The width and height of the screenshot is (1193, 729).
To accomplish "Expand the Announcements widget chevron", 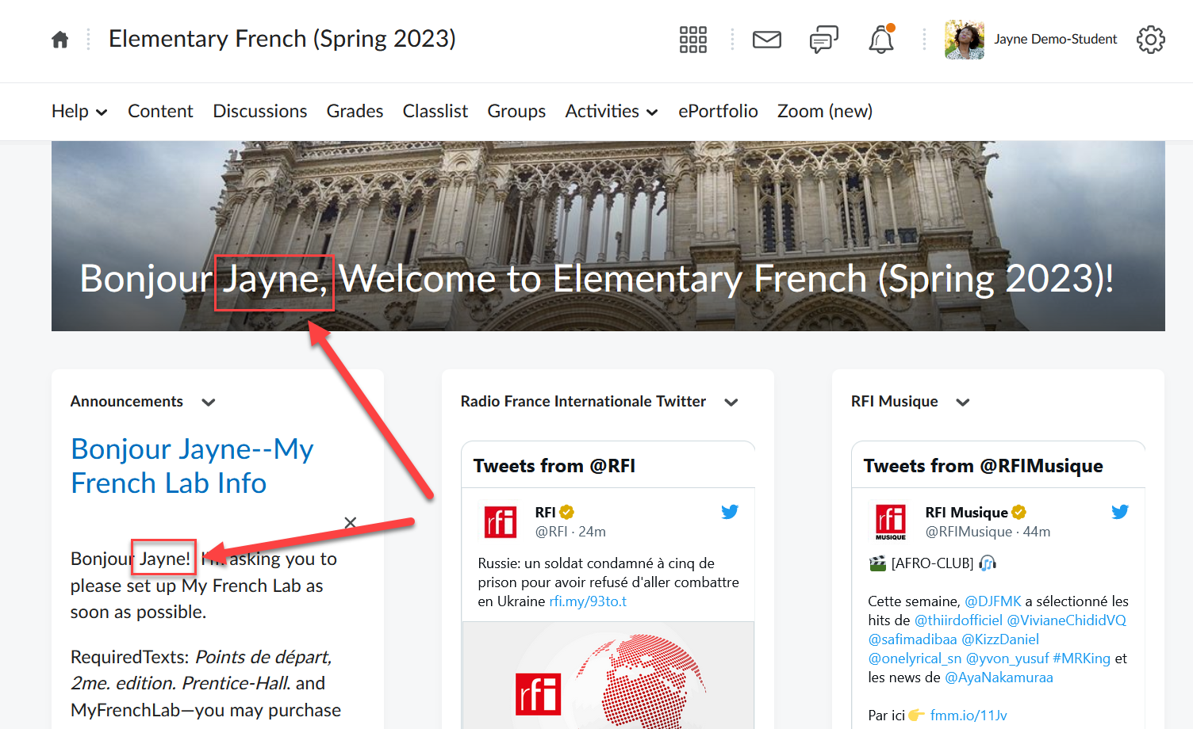I will pos(209,403).
